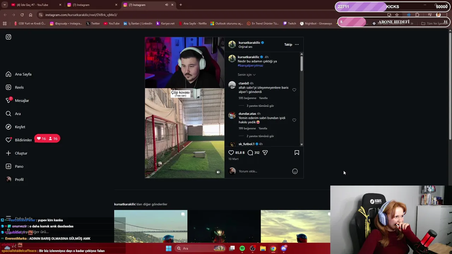
Task: Mute the active Instagram tab audio icon
Action: (166, 5)
